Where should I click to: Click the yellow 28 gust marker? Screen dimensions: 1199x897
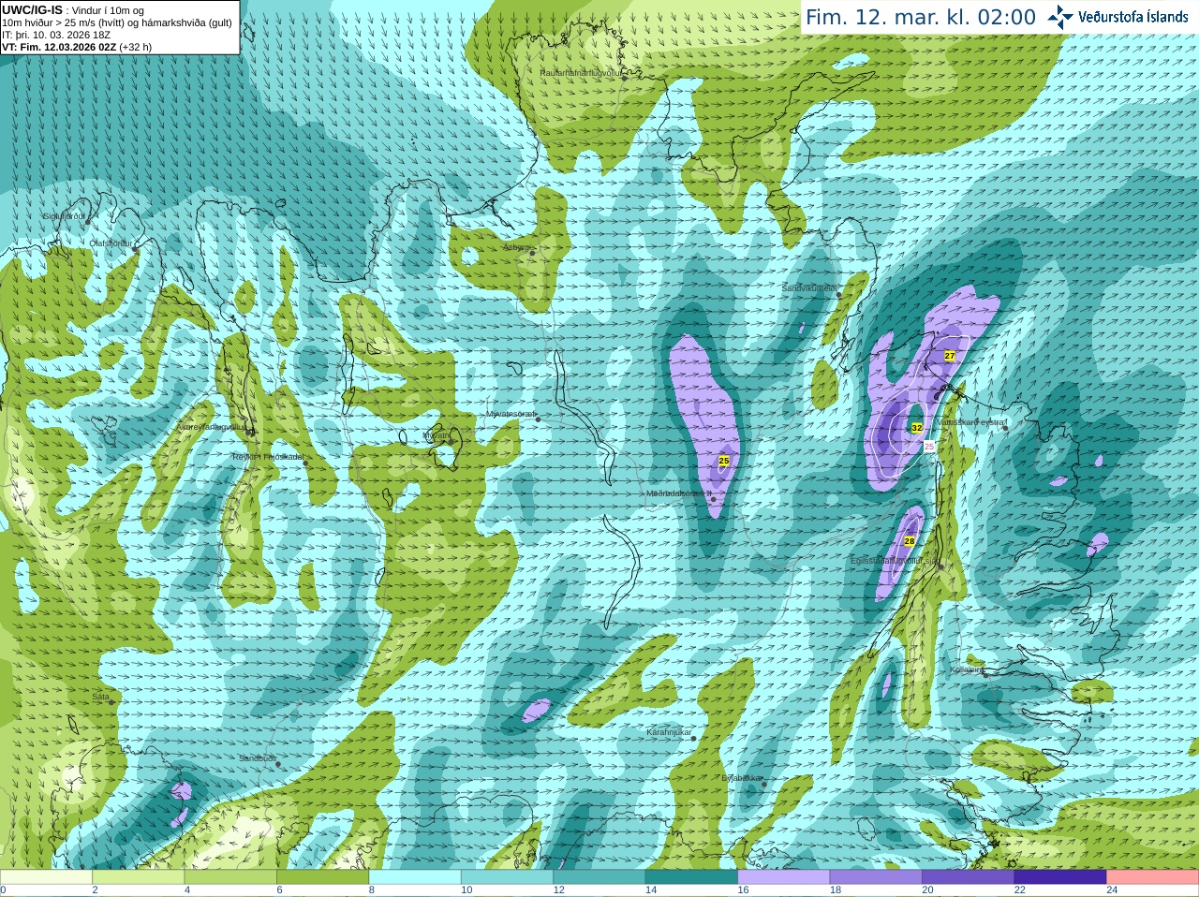pos(910,541)
